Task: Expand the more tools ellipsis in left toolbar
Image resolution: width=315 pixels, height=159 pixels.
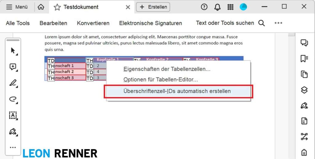Action: [x=13, y=147]
